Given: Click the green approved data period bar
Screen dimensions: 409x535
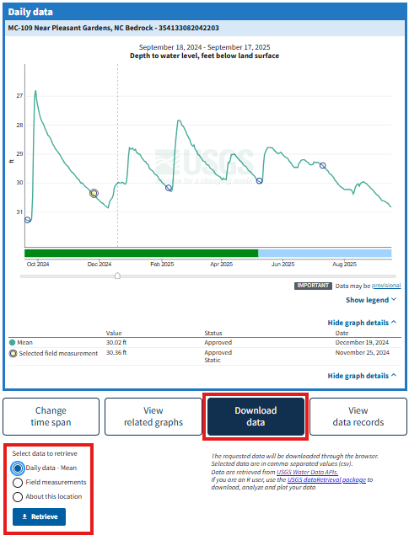Looking at the screenshot, I should [x=142, y=253].
